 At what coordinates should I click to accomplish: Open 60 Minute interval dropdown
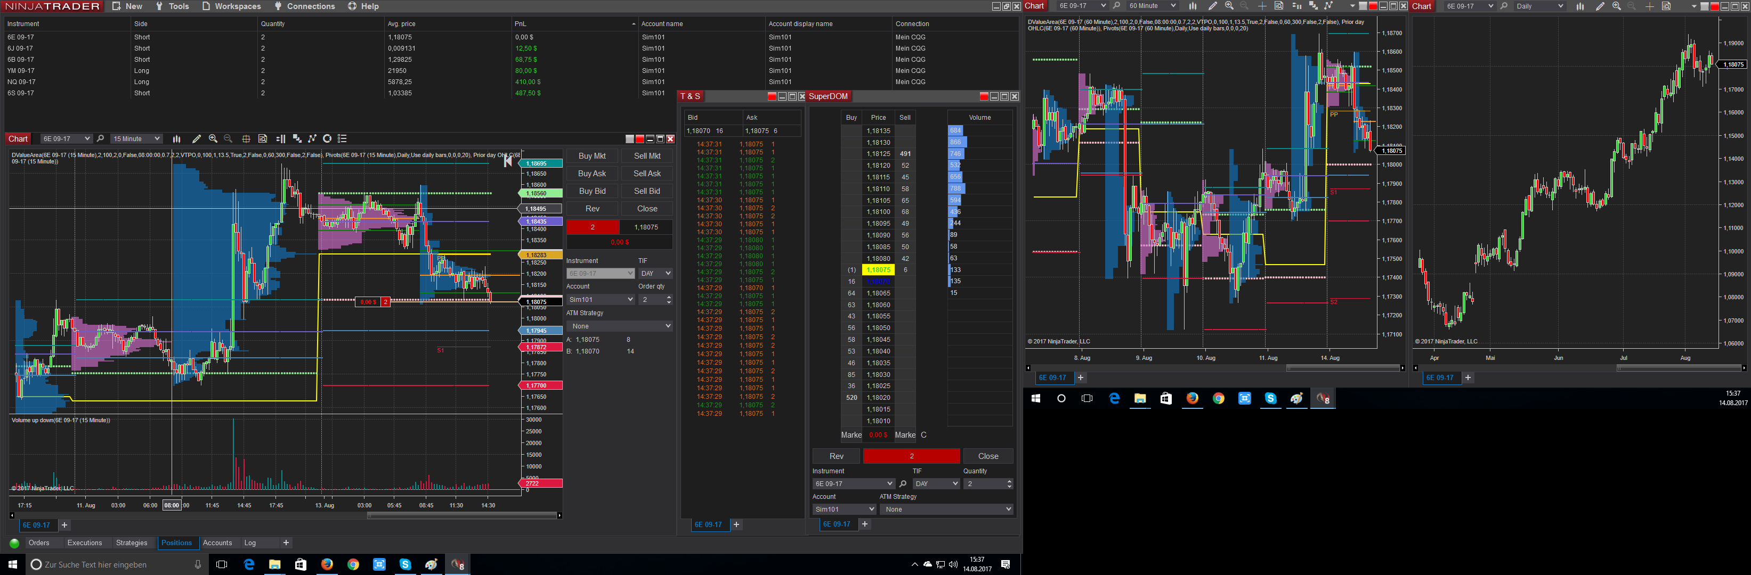[1152, 6]
